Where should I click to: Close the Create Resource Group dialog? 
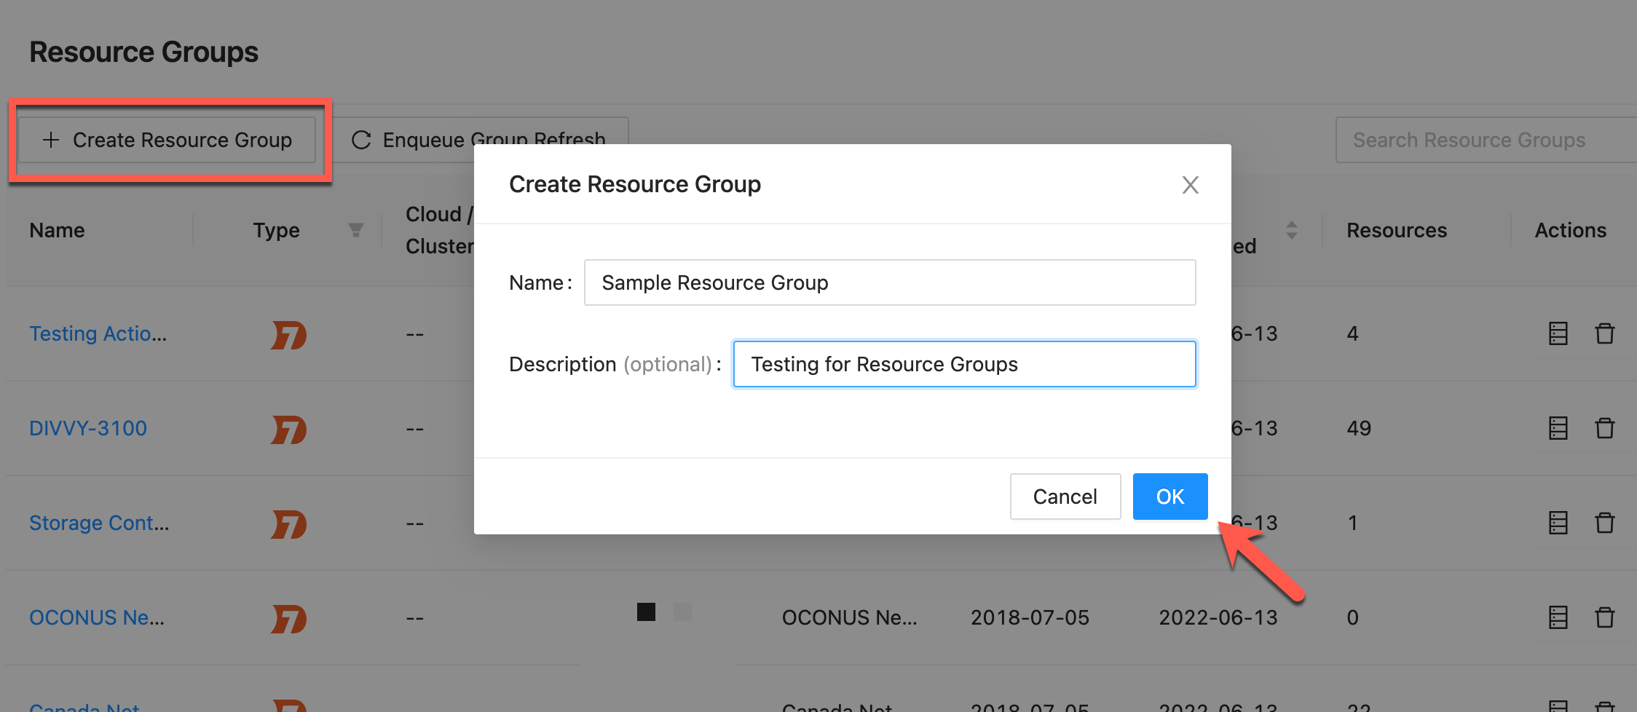(1190, 185)
